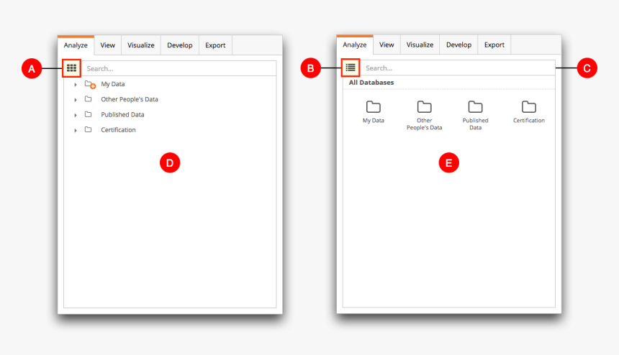Viewport: 619px width, 355px height.
Task: Open the Published Data folder icon in grid view
Action: (475, 107)
